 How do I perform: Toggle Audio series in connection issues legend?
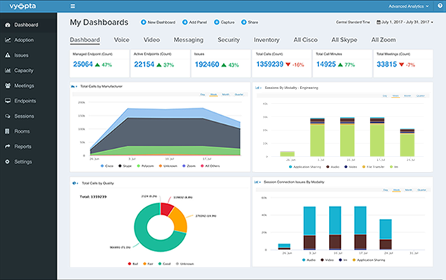tap(309, 260)
